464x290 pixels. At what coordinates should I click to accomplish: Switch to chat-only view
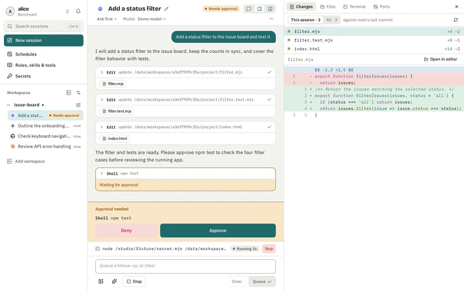[249, 9]
